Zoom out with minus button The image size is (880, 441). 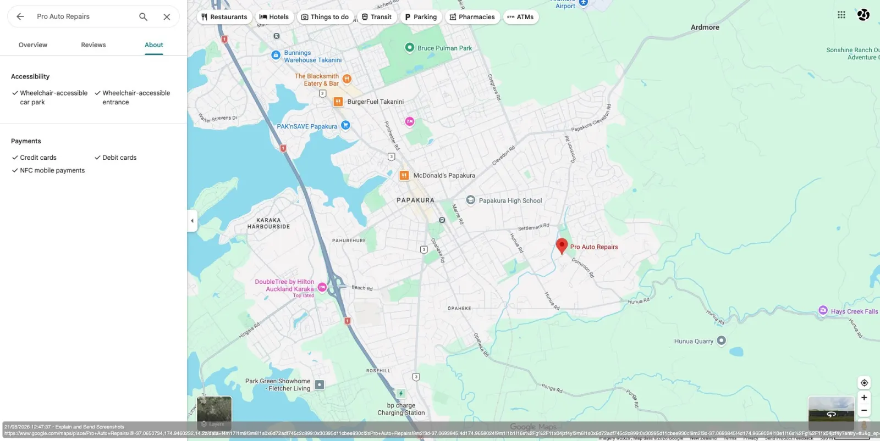[864, 411]
